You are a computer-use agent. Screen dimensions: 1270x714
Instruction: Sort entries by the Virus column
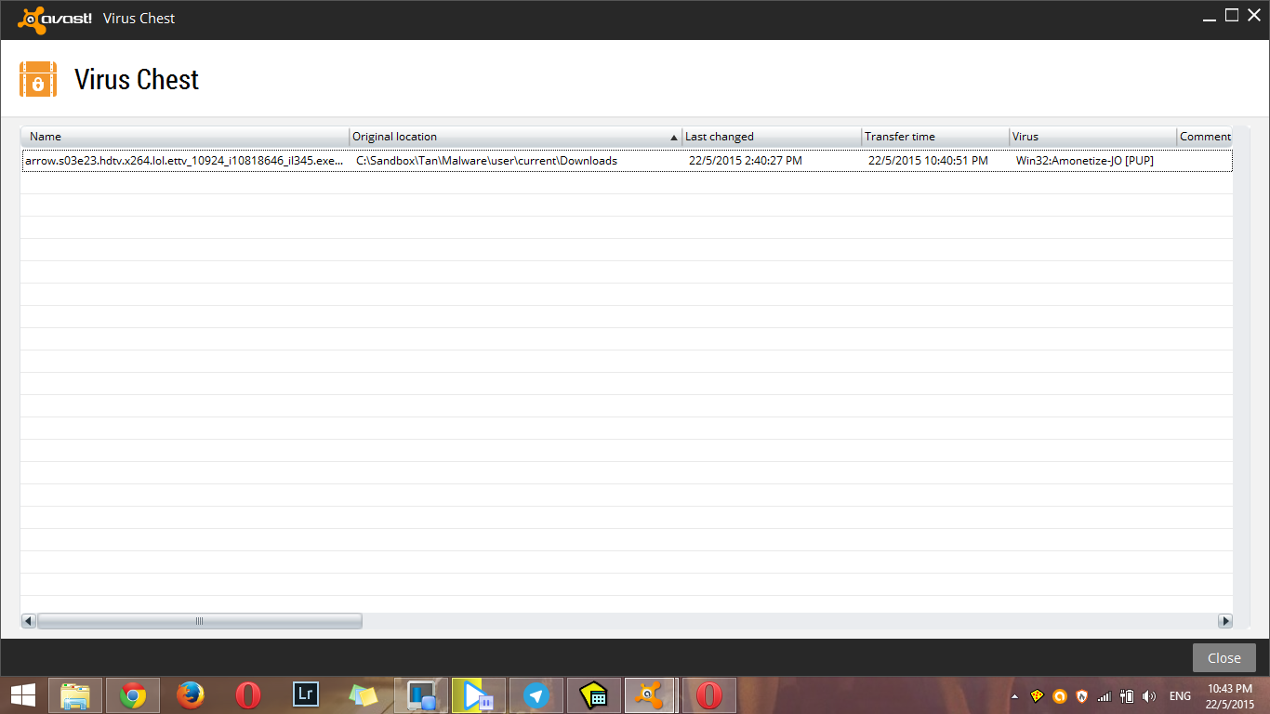1093,137
